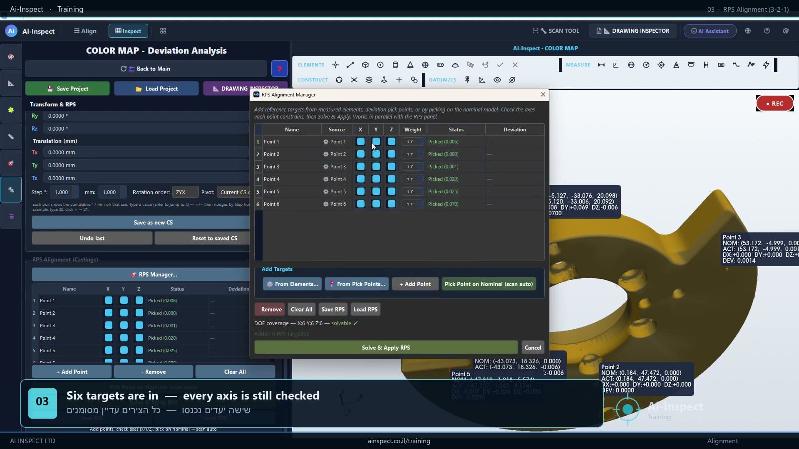The width and height of the screenshot is (799, 449).
Task: Toggle X axis for Point 1 in RPS Manager
Action: coord(360,142)
